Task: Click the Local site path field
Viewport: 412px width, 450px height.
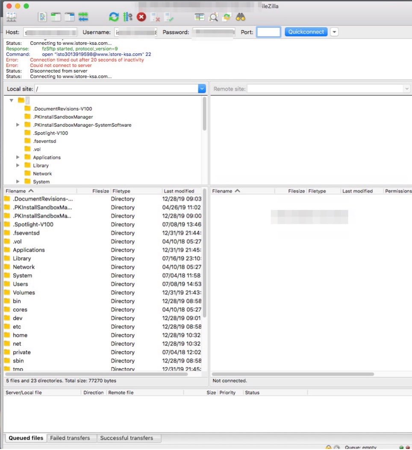Action: (x=116, y=89)
